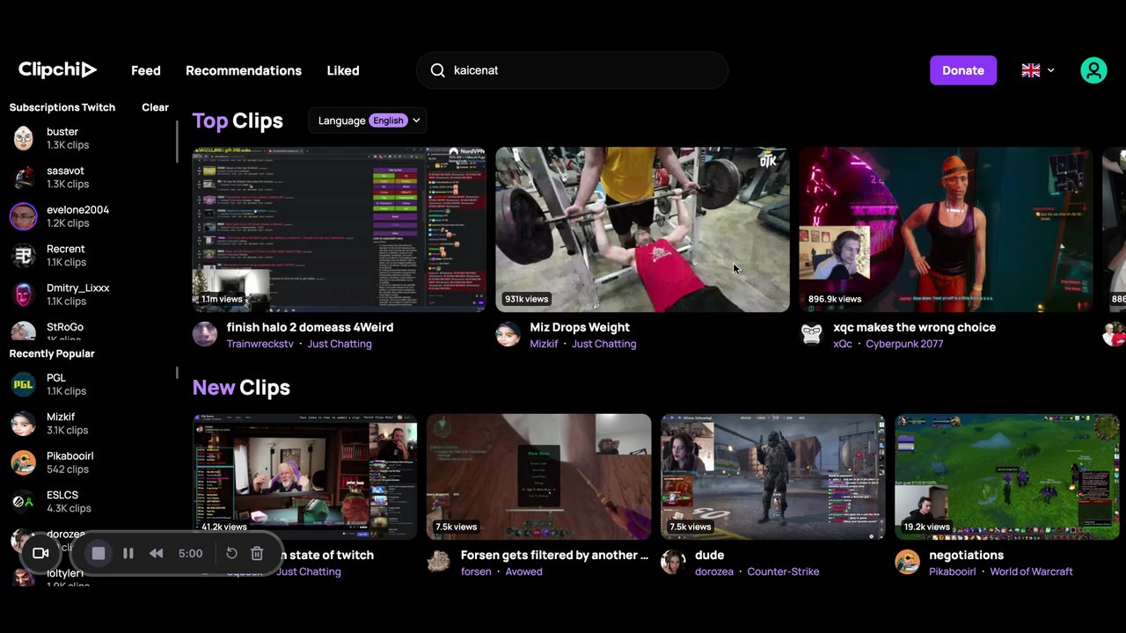Open the Avowed category link
This screenshot has height=633, width=1126.
(x=524, y=571)
